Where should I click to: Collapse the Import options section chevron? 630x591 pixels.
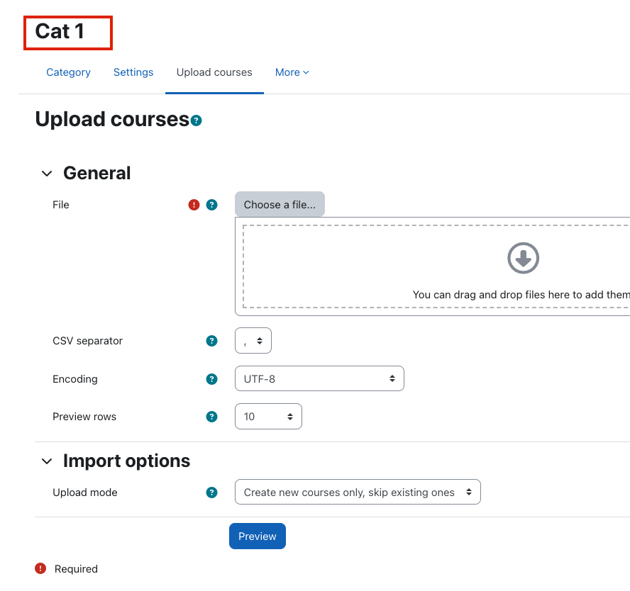pos(47,461)
